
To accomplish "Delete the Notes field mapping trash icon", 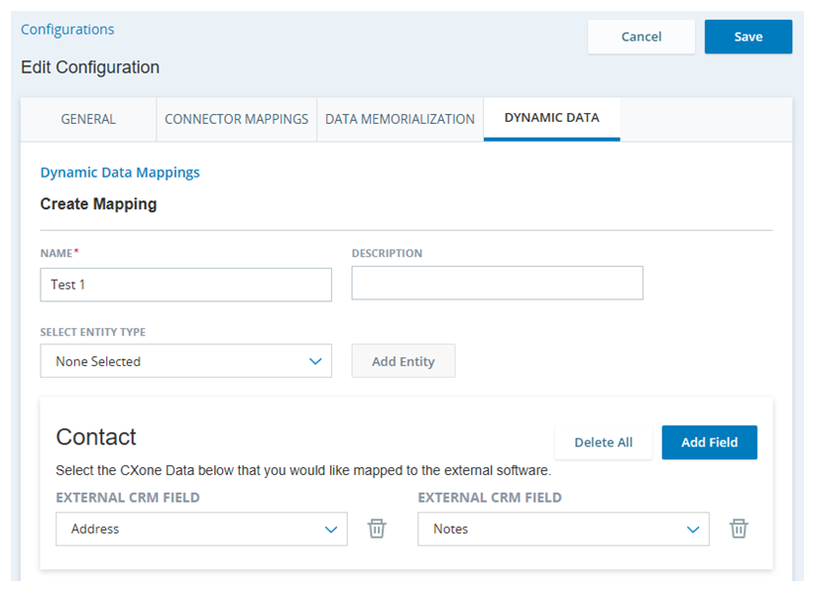I will 739,529.
